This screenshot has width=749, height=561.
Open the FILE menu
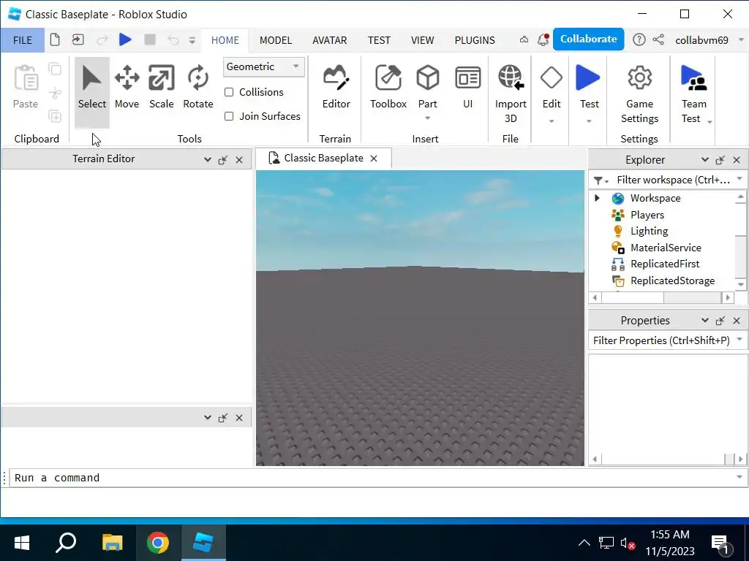pyautogui.click(x=23, y=40)
